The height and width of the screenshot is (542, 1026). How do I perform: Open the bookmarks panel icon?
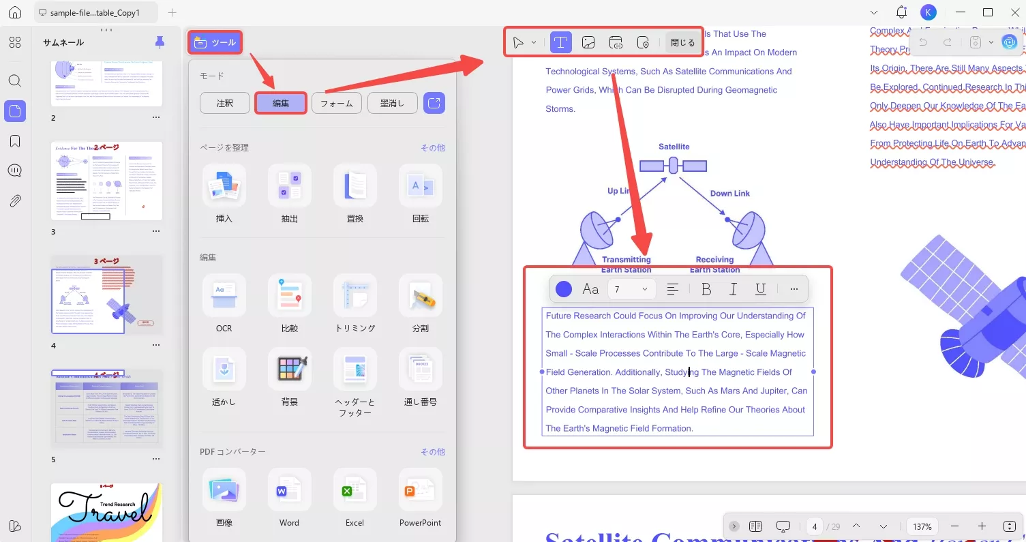(15, 141)
